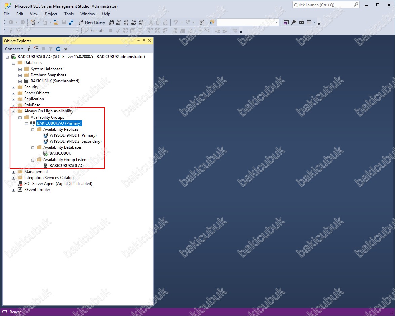The height and width of the screenshot is (316, 395).
Task: Open the Tools menu
Action: pyautogui.click(x=69, y=14)
